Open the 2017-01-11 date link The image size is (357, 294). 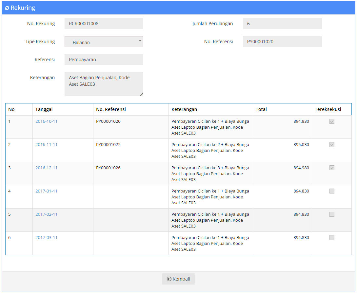coord(46,191)
